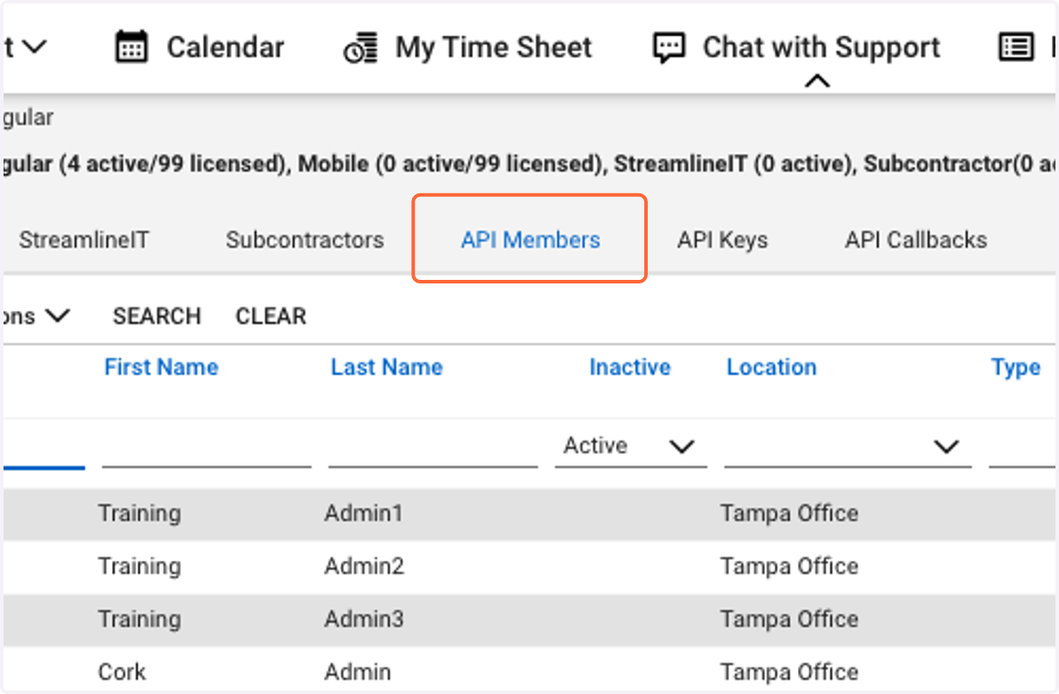The image size is (1059, 694).
Task: Click Training in the Admin2 row
Action: [x=139, y=566]
